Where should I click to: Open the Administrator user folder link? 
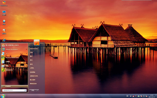click(34, 49)
